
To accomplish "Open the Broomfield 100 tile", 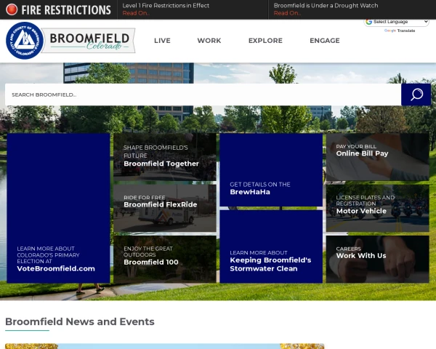I will (165, 259).
